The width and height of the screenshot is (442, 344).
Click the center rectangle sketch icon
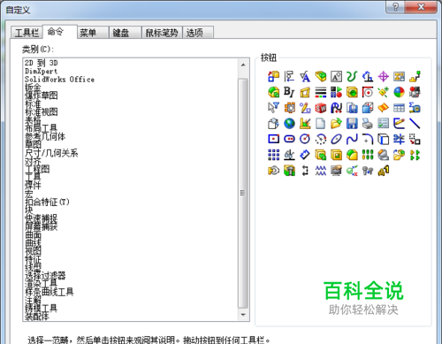click(x=273, y=139)
